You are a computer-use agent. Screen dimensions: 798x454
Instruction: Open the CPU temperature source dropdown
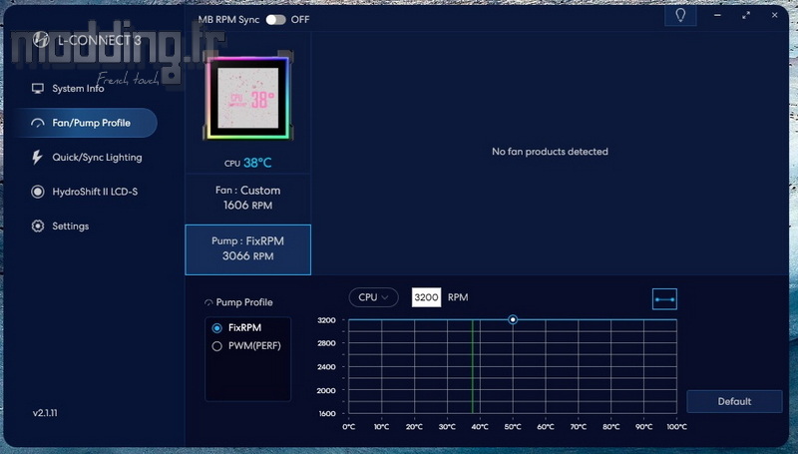(x=373, y=297)
